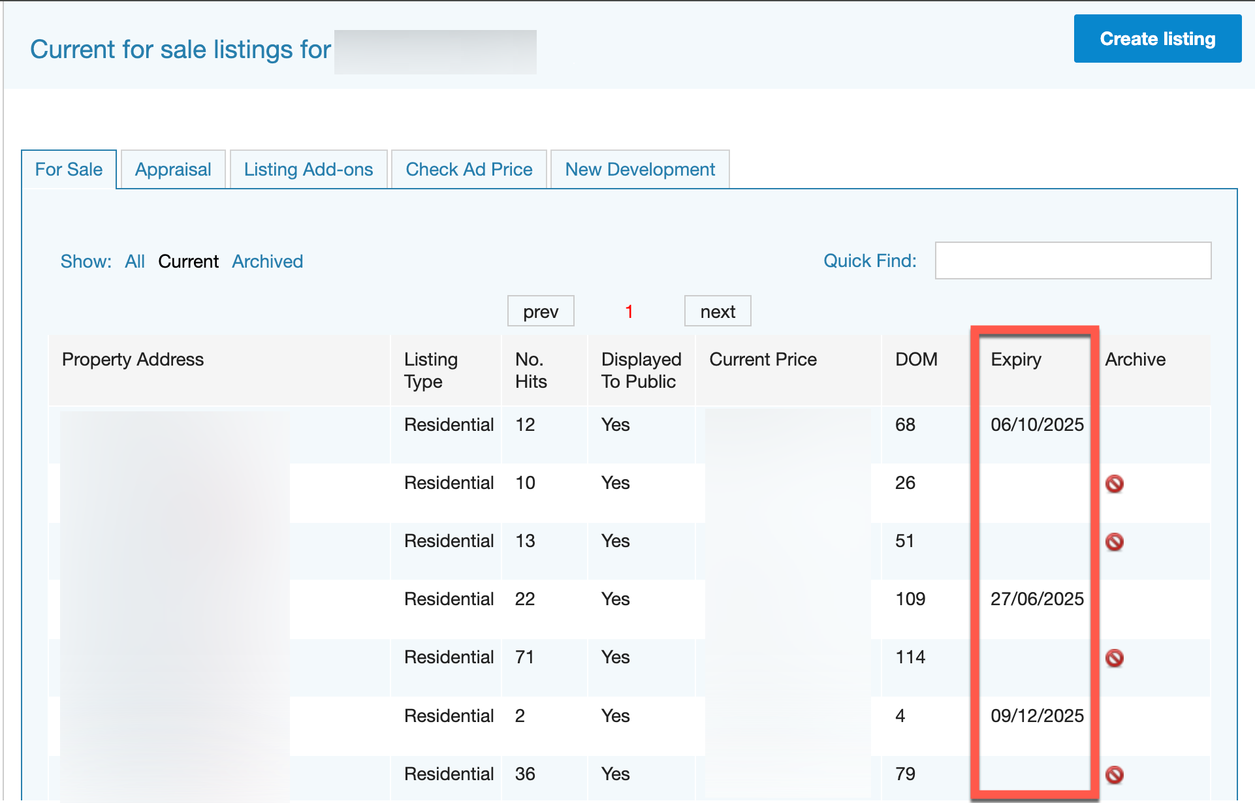Switch to the New Development tab

click(x=639, y=169)
